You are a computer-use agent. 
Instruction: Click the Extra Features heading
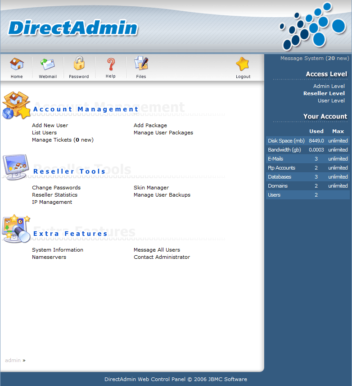70,234
